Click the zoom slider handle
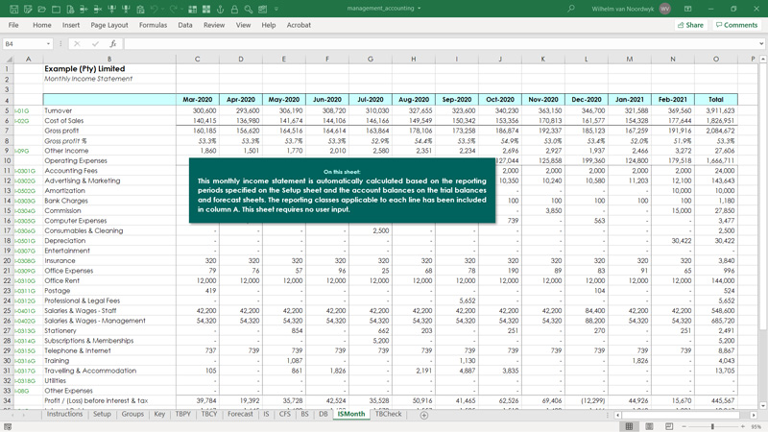 tap(712, 426)
